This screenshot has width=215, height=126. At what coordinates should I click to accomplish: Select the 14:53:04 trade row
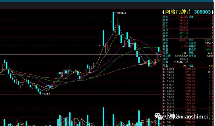tap(188, 69)
